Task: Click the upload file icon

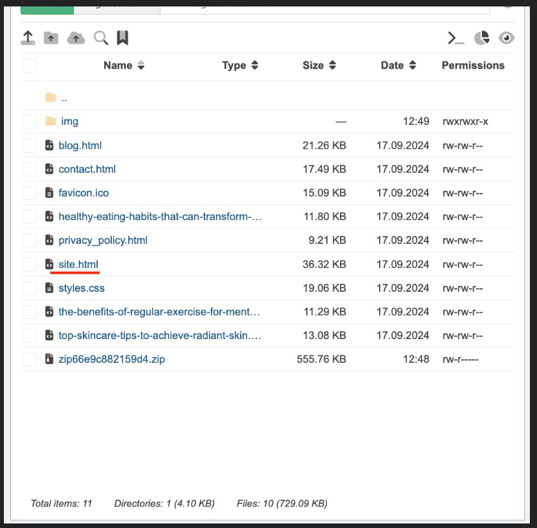Action: click(28, 38)
